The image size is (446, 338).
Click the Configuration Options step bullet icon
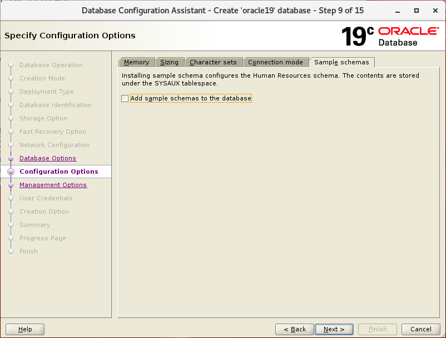click(x=11, y=171)
